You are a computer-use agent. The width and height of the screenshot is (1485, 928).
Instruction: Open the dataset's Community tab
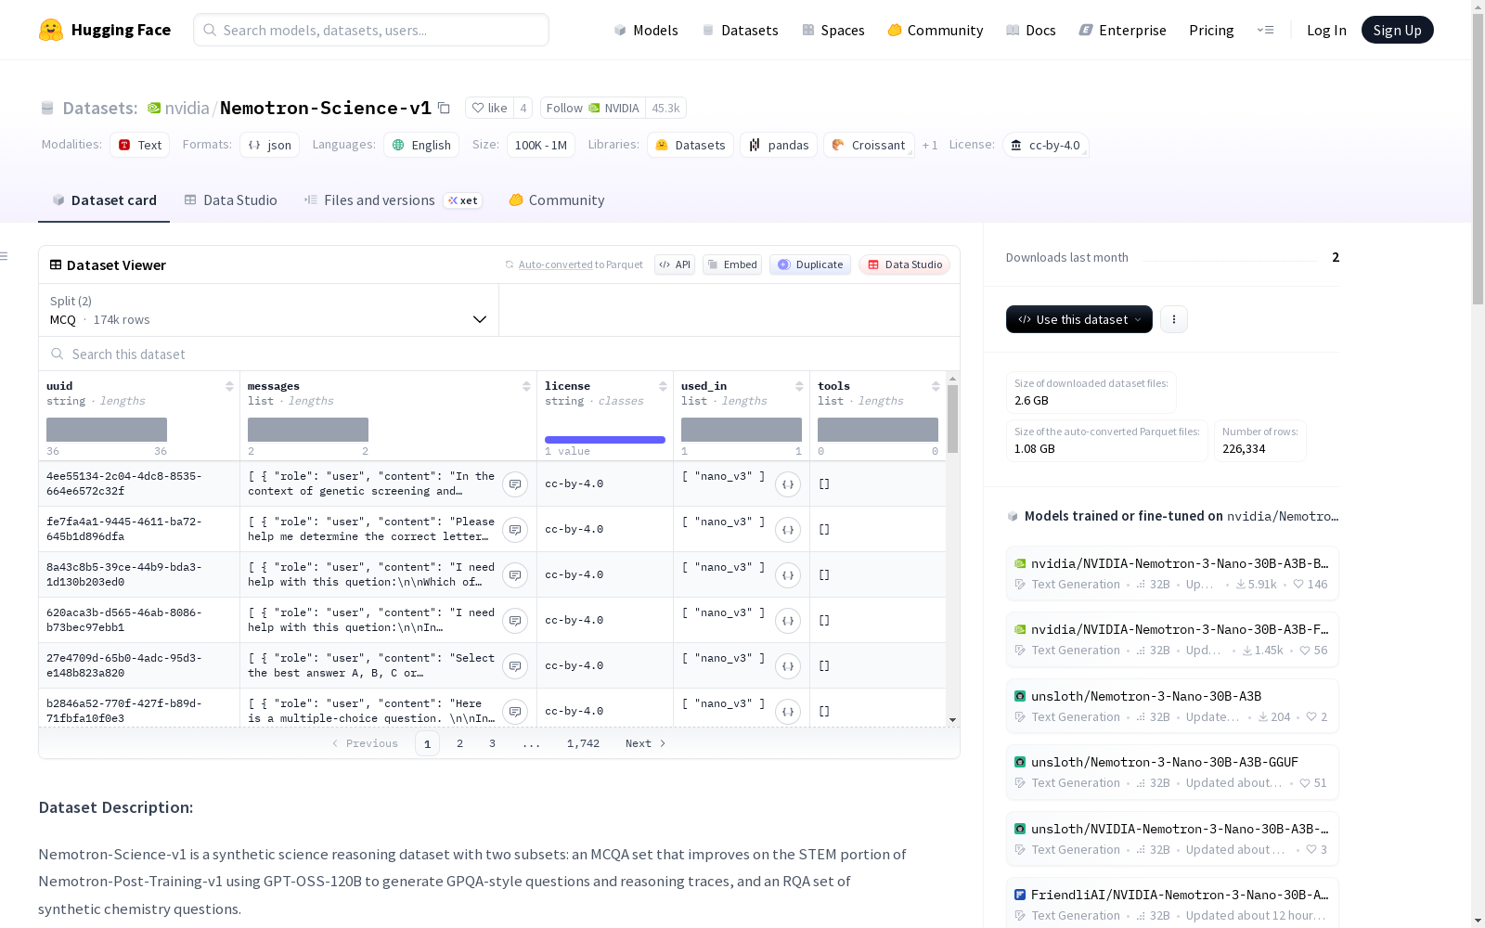[557, 200]
